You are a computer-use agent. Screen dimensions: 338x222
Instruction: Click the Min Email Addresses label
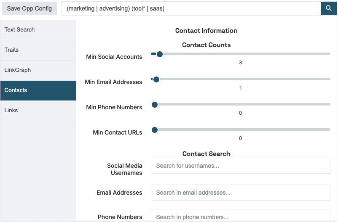[x=113, y=82]
